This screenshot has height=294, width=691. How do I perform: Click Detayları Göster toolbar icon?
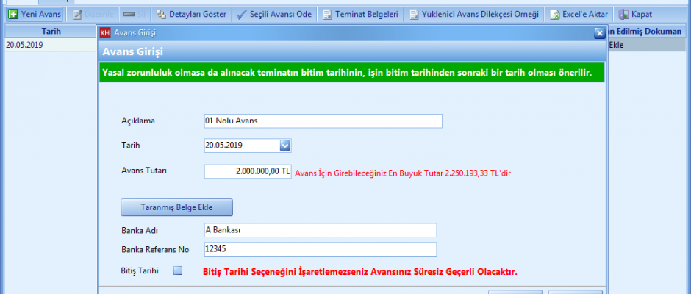coord(162,14)
